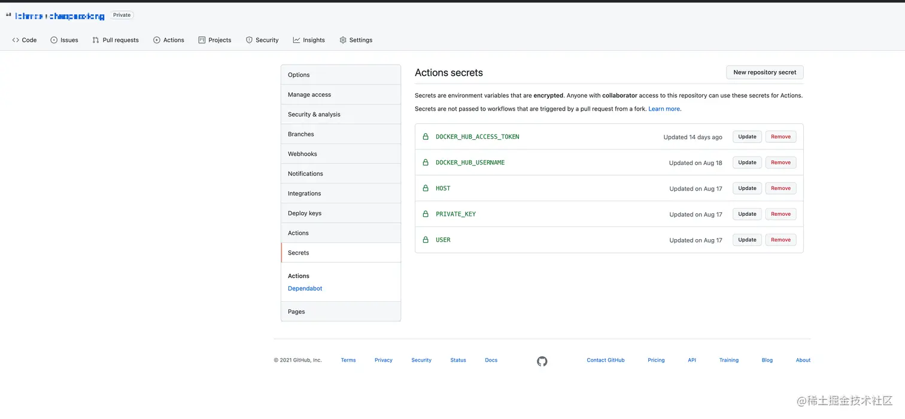This screenshot has height=419, width=905.
Task: Click the lock icon for DOCKER_HUB_USERNAME
Action: click(x=426, y=163)
